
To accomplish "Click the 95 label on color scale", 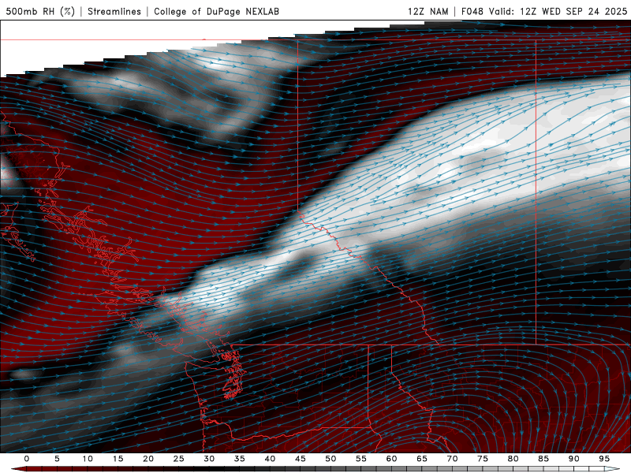I will pos(604,459).
